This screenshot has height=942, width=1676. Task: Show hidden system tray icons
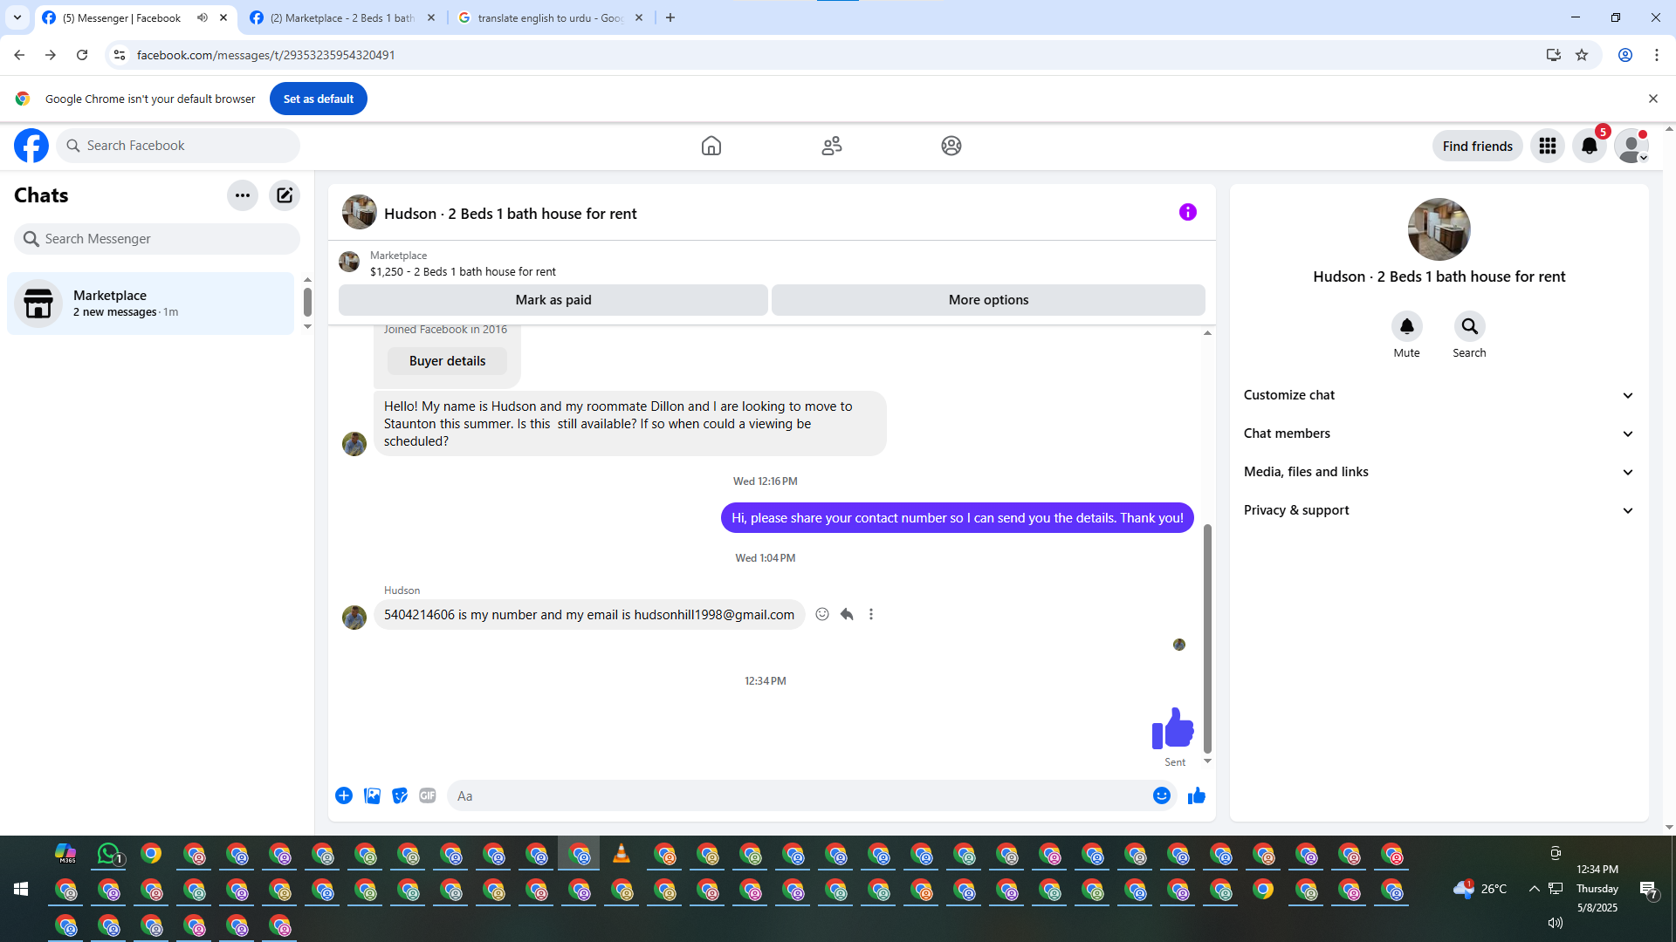(1534, 889)
